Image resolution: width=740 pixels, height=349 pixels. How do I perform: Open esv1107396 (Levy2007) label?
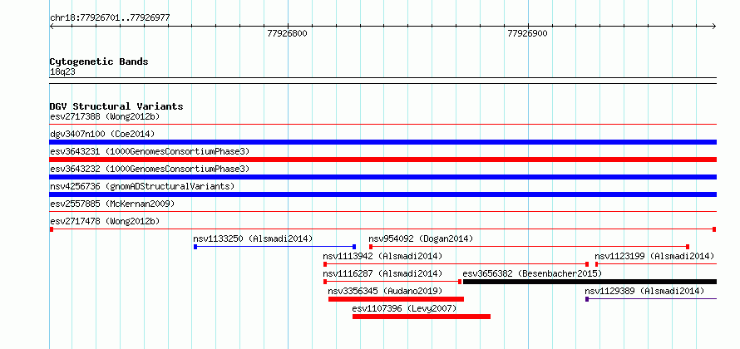point(404,308)
